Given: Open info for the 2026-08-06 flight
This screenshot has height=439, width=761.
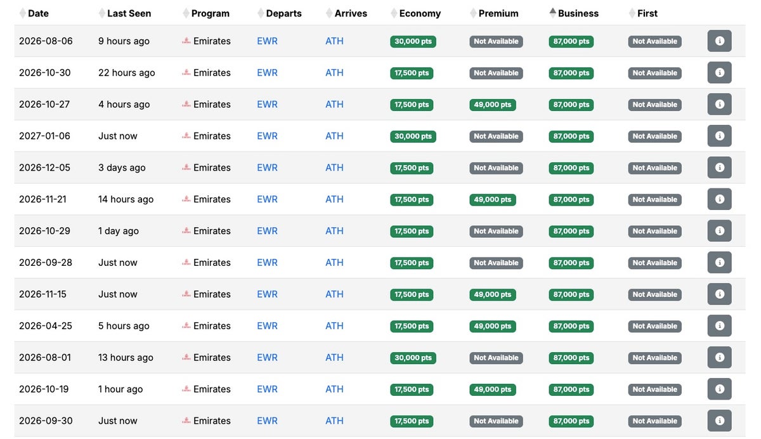Looking at the screenshot, I should (719, 41).
